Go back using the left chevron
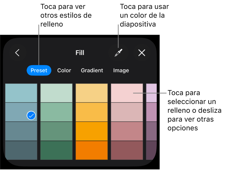The width and height of the screenshot is (226, 170). 17,53
